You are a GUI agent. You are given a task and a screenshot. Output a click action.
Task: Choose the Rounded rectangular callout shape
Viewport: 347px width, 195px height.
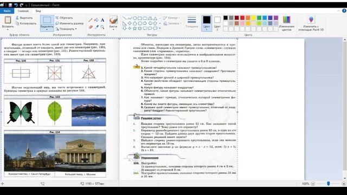click(x=145, y=28)
